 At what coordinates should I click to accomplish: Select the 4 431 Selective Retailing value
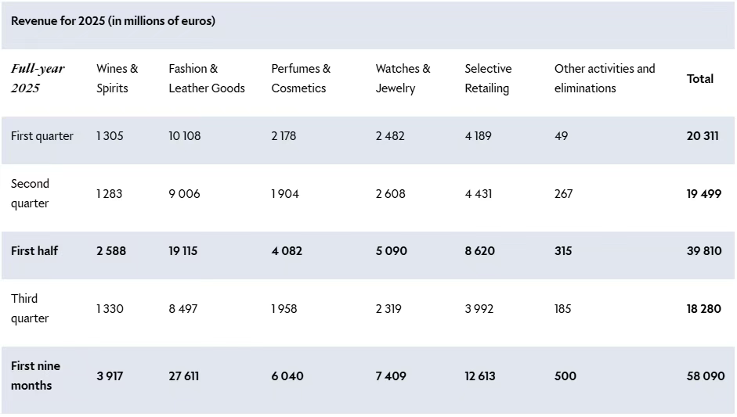479,193
